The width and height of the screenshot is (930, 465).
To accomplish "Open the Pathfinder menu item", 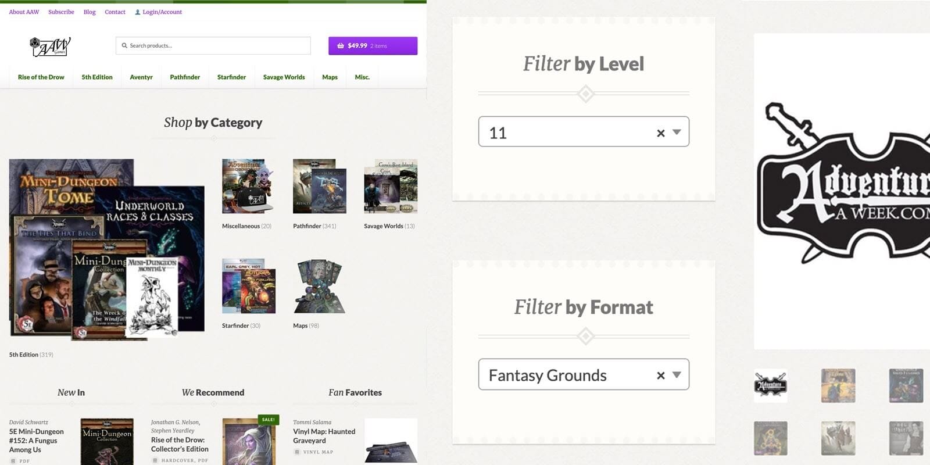I will pyautogui.click(x=185, y=77).
